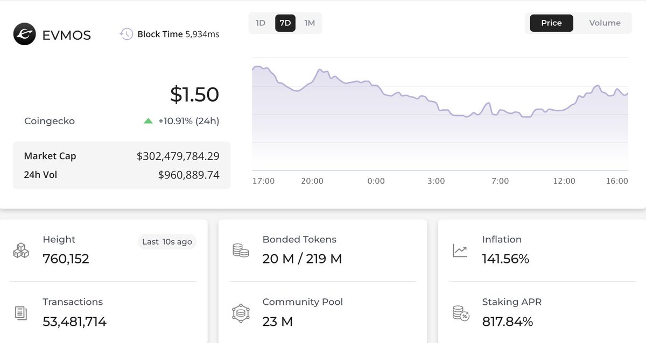Click the Last 10s ago badge

[167, 241]
